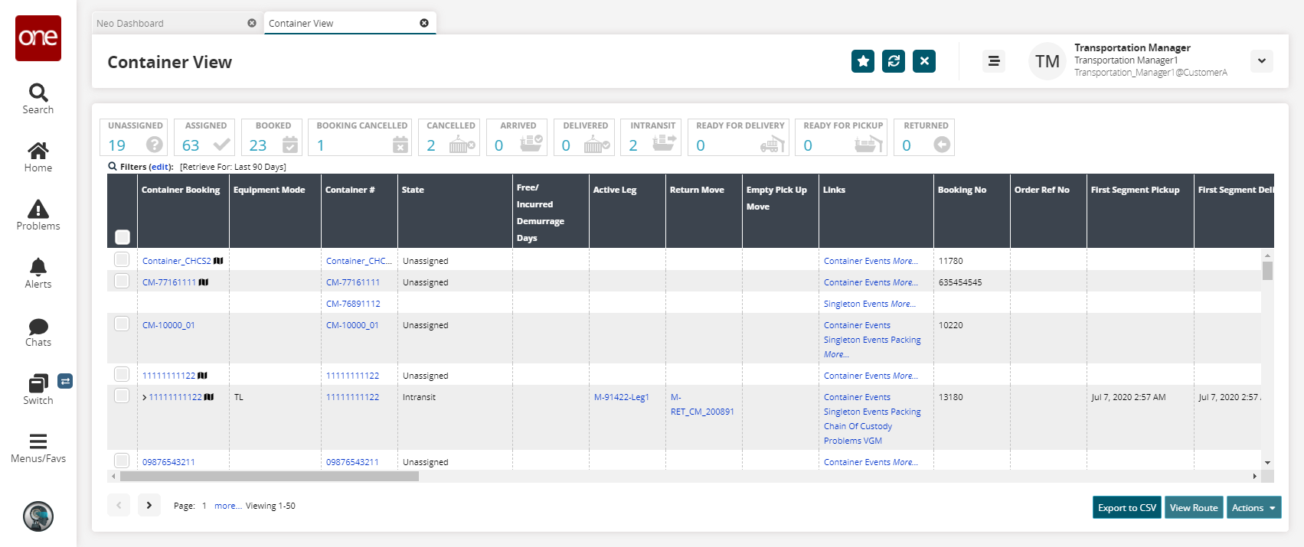1304x547 pixels.
Task: Go to the next page arrow
Action: pos(149,505)
